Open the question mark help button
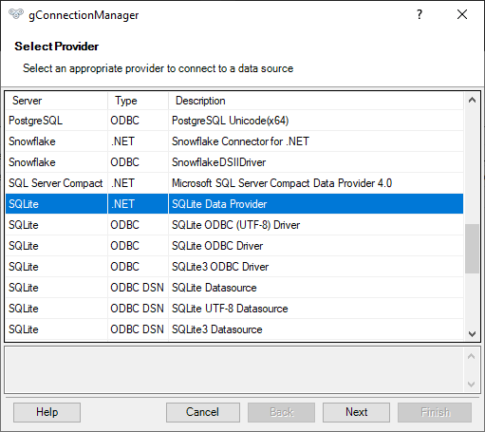Viewport: 485px width, 432px height. click(420, 14)
